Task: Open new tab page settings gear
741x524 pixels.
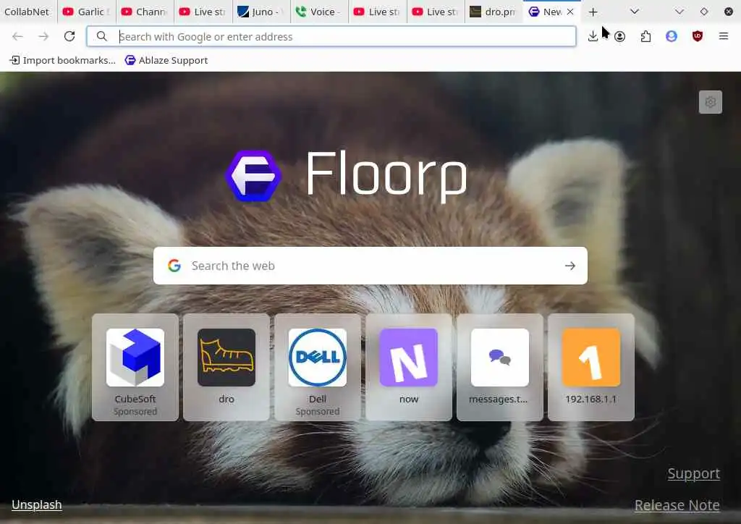Action: coord(711,102)
